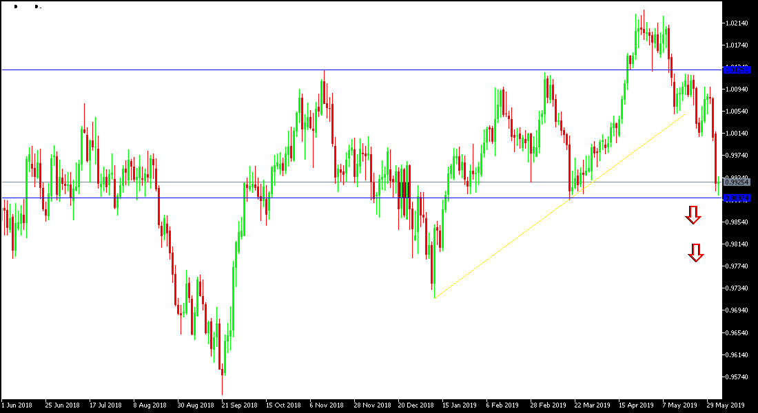758x413 pixels.
Task: Click the 15 Oct 2018 date label
Action: [x=283, y=405]
